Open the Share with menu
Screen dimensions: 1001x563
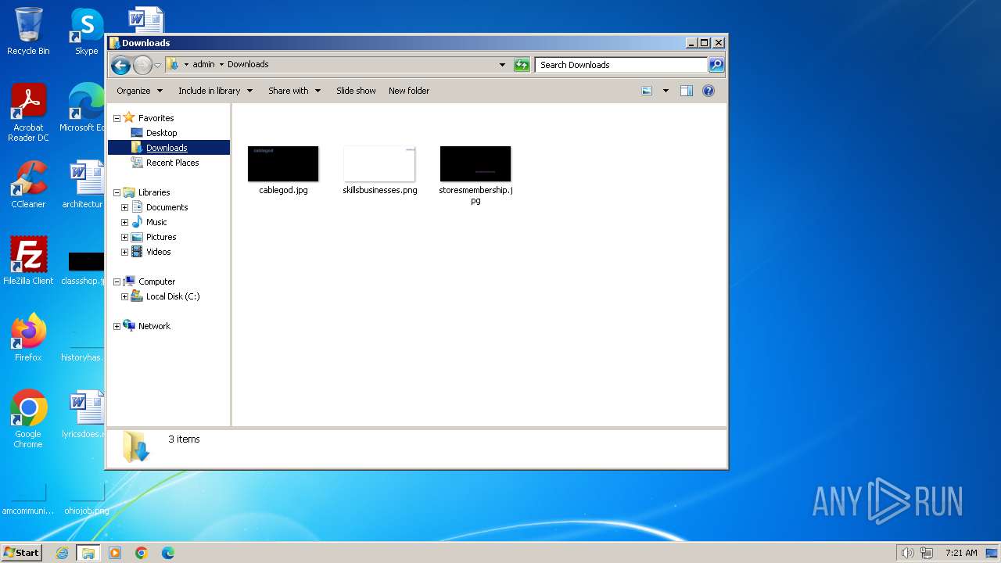295,91
